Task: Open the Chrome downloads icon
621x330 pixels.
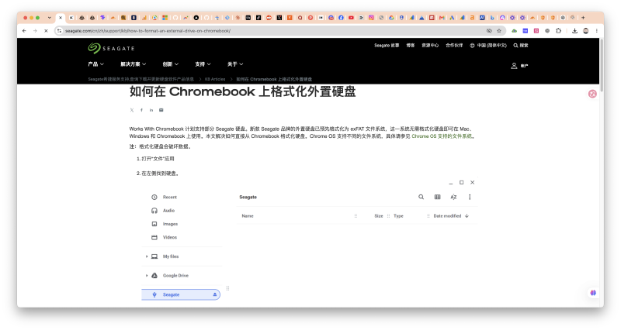Action: click(x=574, y=31)
